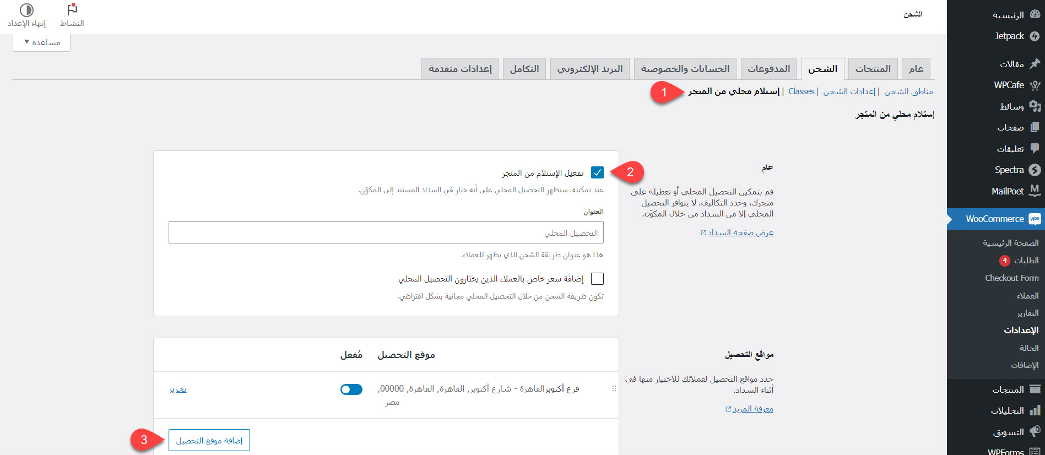Click the WooCommerce Woo icon
This screenshot has width=1045, height=455.
[1034, 219]
